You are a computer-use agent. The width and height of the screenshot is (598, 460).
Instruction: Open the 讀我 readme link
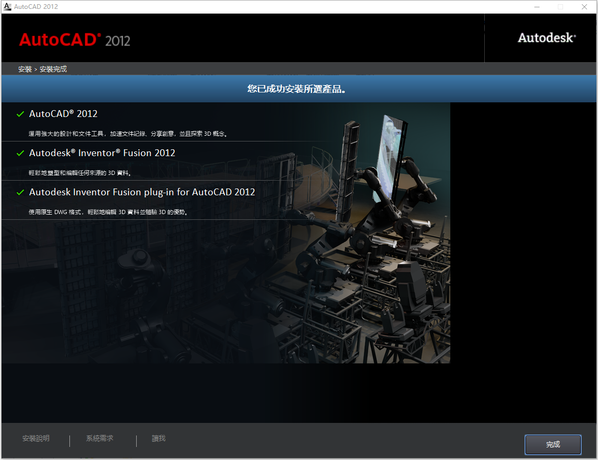(x=159, y=438)
